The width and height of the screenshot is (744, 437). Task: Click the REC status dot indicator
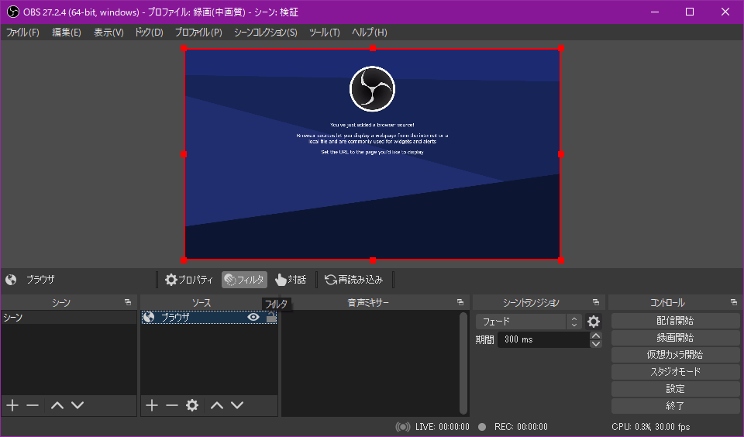point(482,427)
